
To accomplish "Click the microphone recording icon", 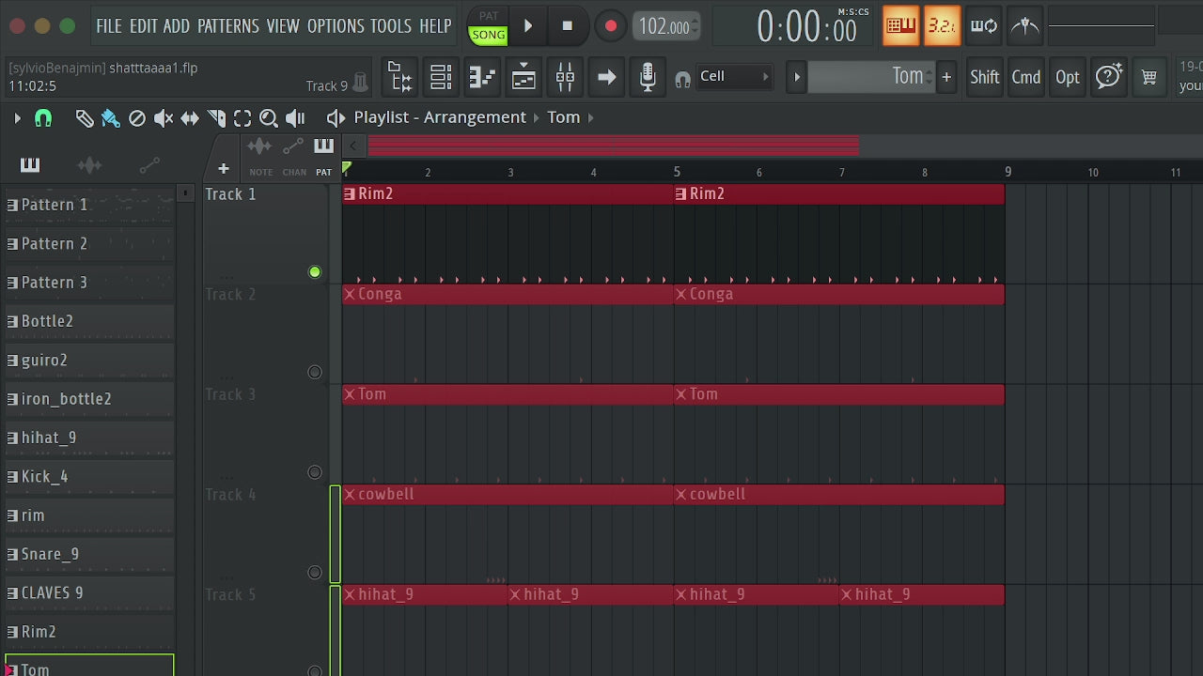I will [x=648, y=77].
